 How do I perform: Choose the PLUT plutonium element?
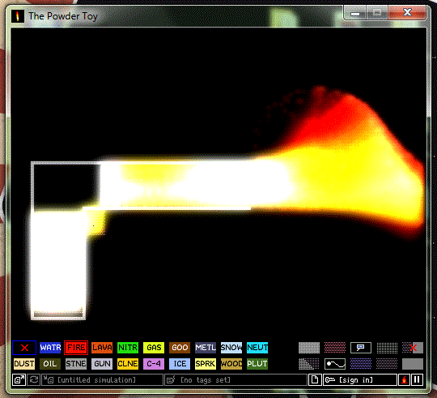click(257, 364)
